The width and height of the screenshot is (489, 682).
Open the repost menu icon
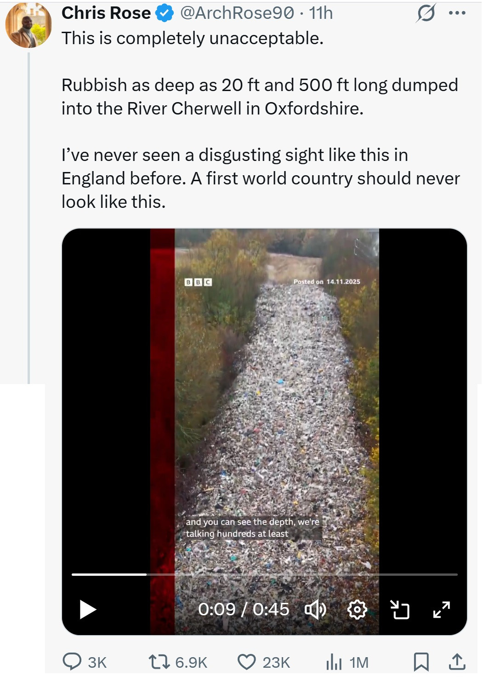(158, 662)
